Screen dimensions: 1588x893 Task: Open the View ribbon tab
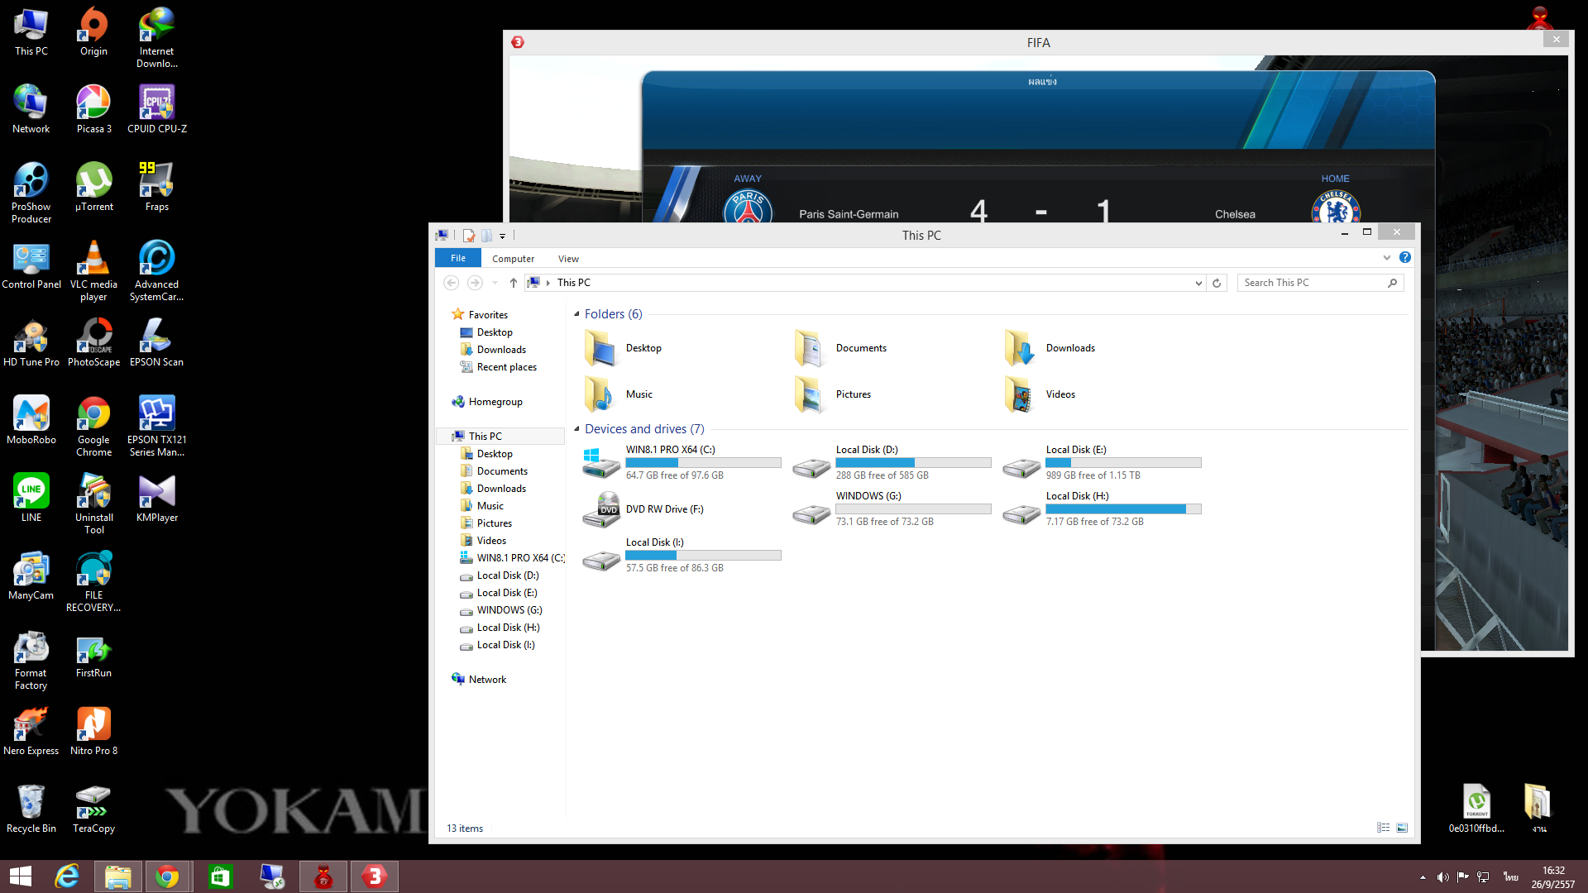click(x=568, y=259)
